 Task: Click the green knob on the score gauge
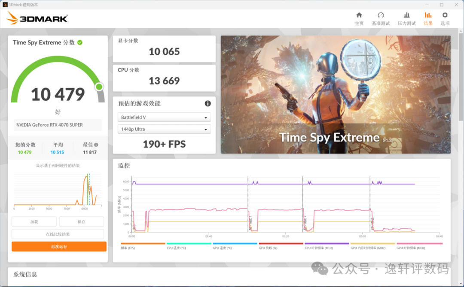[99, 87]
